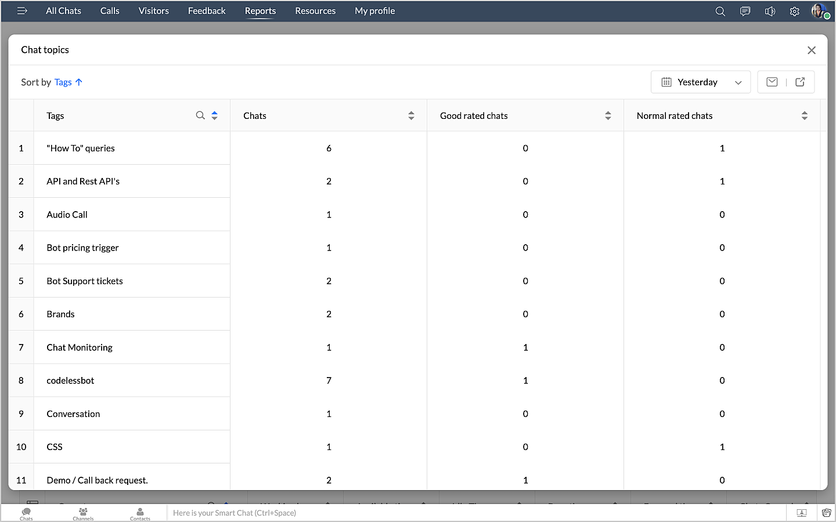
Task: Open Channels in the bottom bar
Action: [83, 514]
